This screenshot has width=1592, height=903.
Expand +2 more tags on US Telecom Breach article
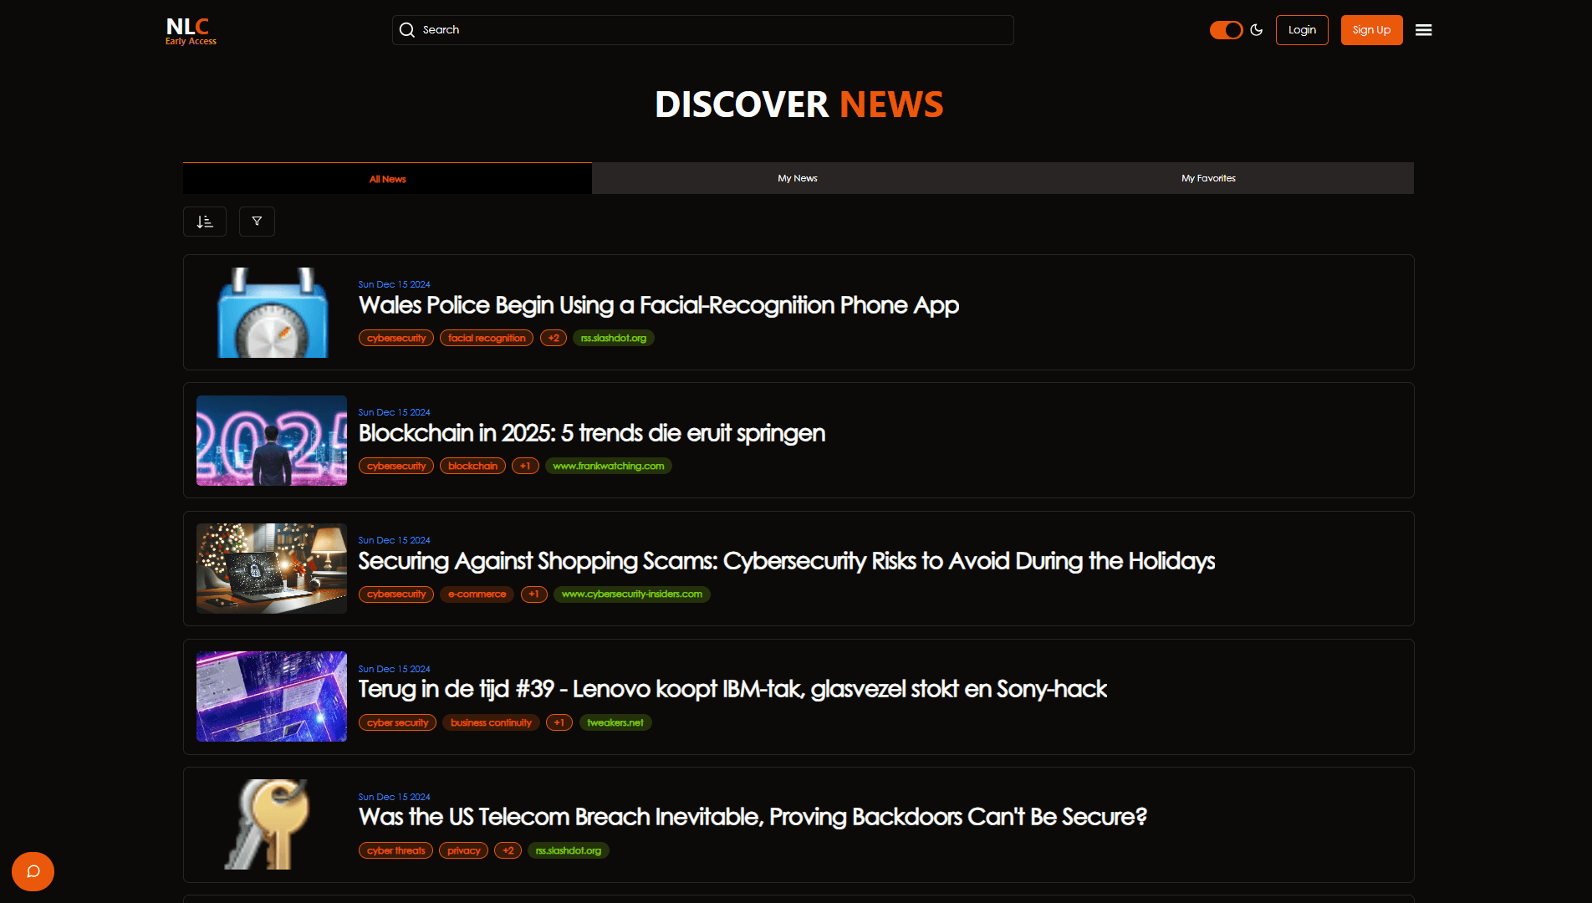508,850
